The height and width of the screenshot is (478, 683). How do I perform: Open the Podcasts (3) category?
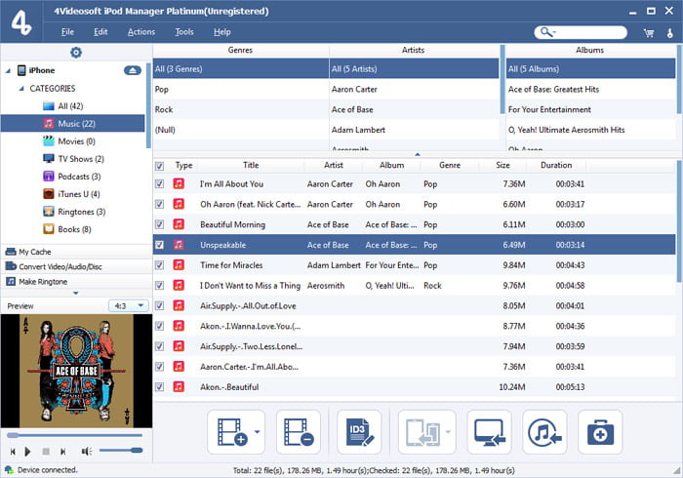(79, 177)
